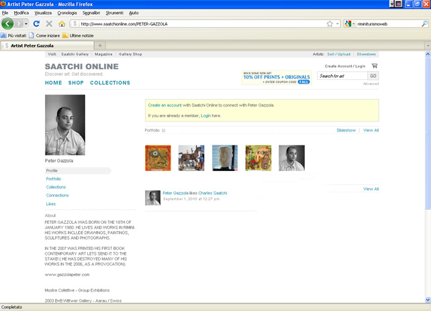This screenshot has width=431, height=311.
Task: Open the green and red painting thumbnail
Action: [258, 158]
